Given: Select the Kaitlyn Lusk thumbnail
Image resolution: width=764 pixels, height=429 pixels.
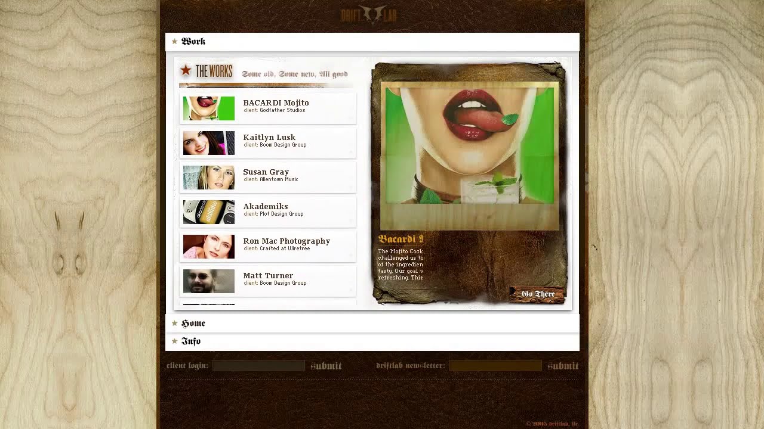Looking at the screenshot, I should (209, 143).
